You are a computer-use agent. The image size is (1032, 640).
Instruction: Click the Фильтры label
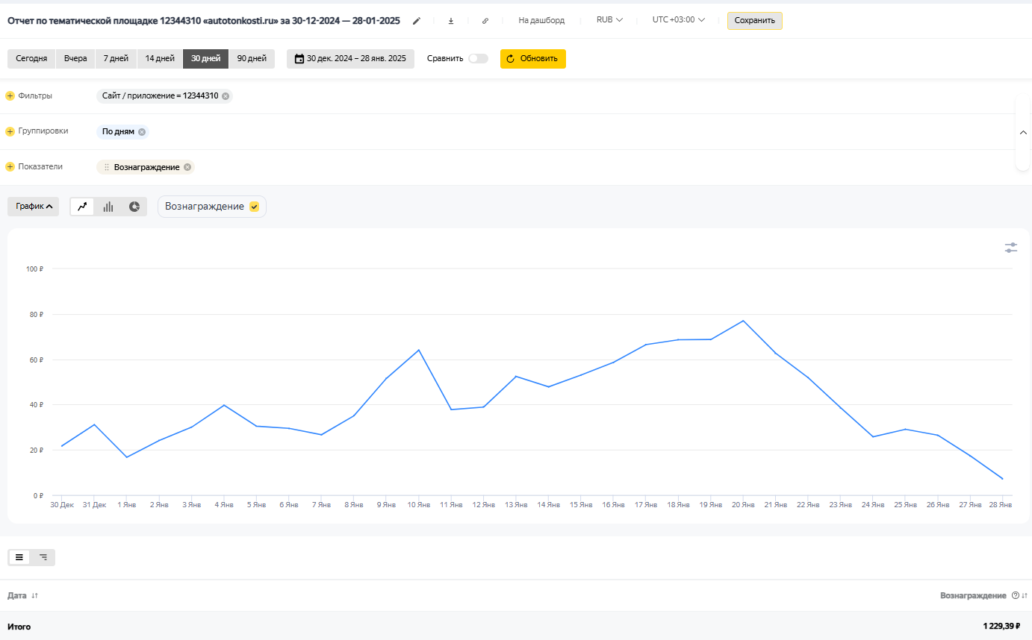[x=35, y=96]
